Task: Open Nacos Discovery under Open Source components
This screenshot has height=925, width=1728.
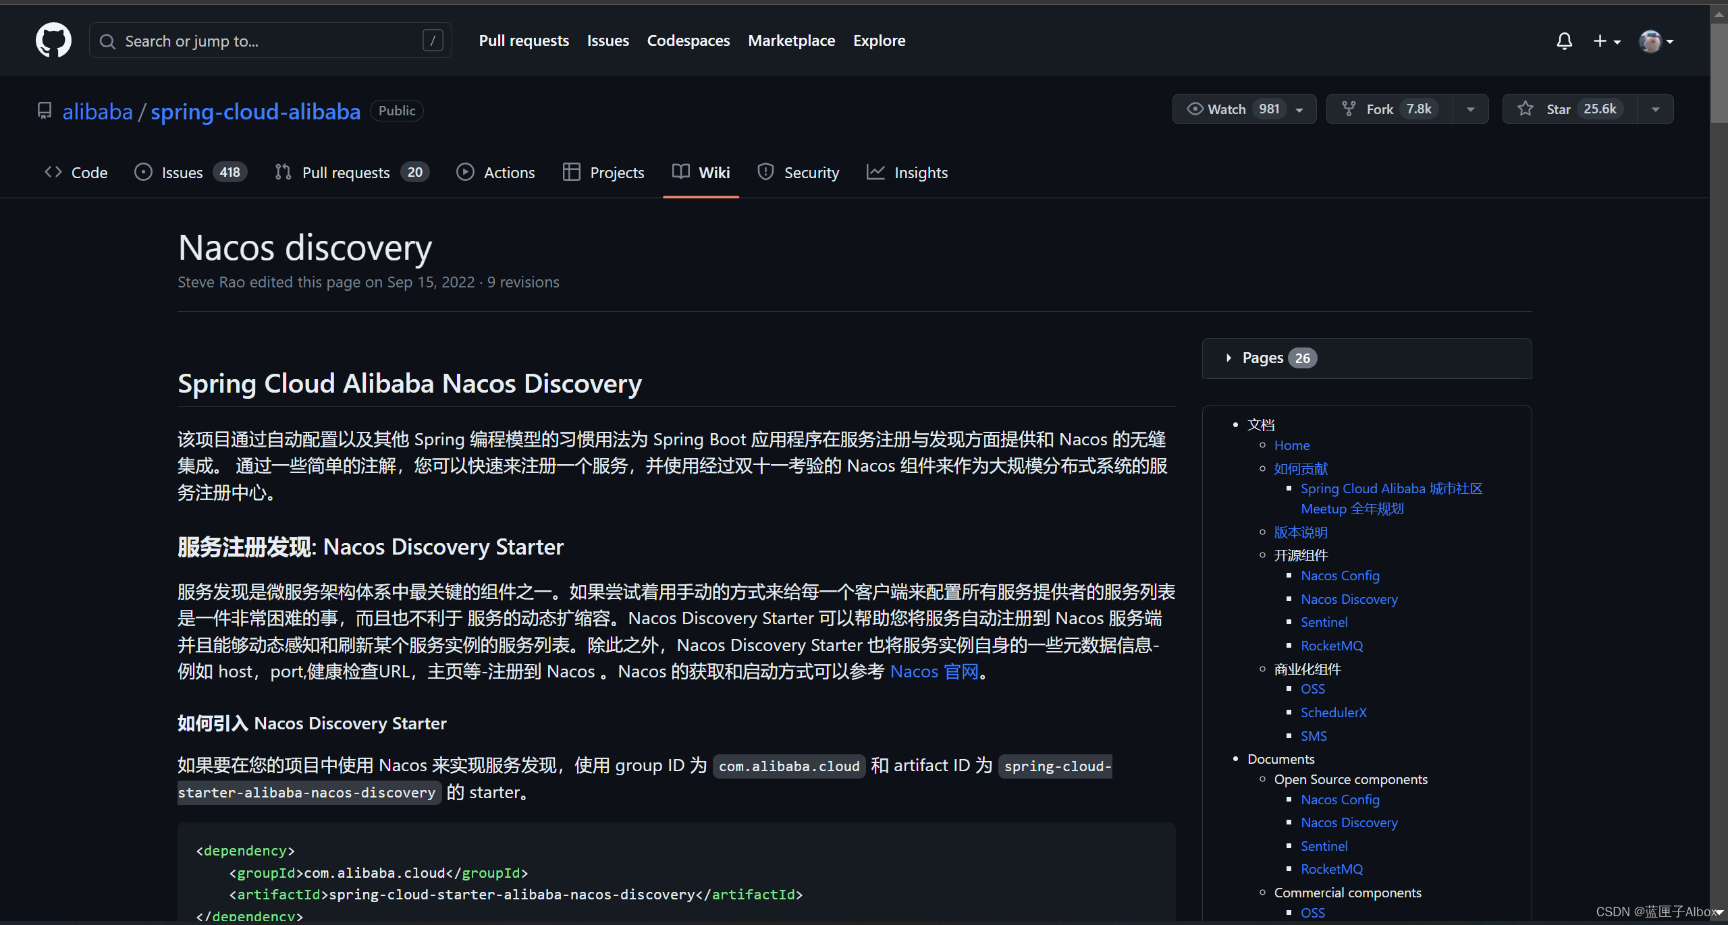Action: [x=1349, y=822]
